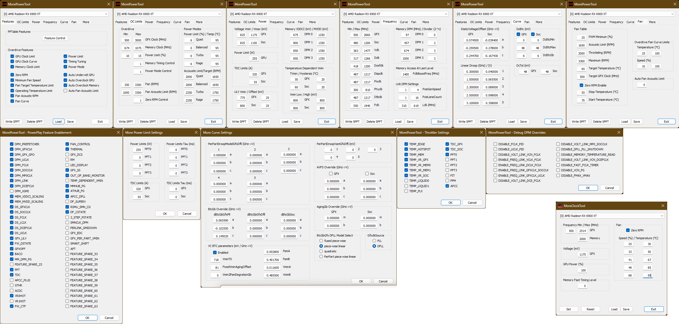Click the GPU Power (%) field in MoreClockTool

coord(583,270)
